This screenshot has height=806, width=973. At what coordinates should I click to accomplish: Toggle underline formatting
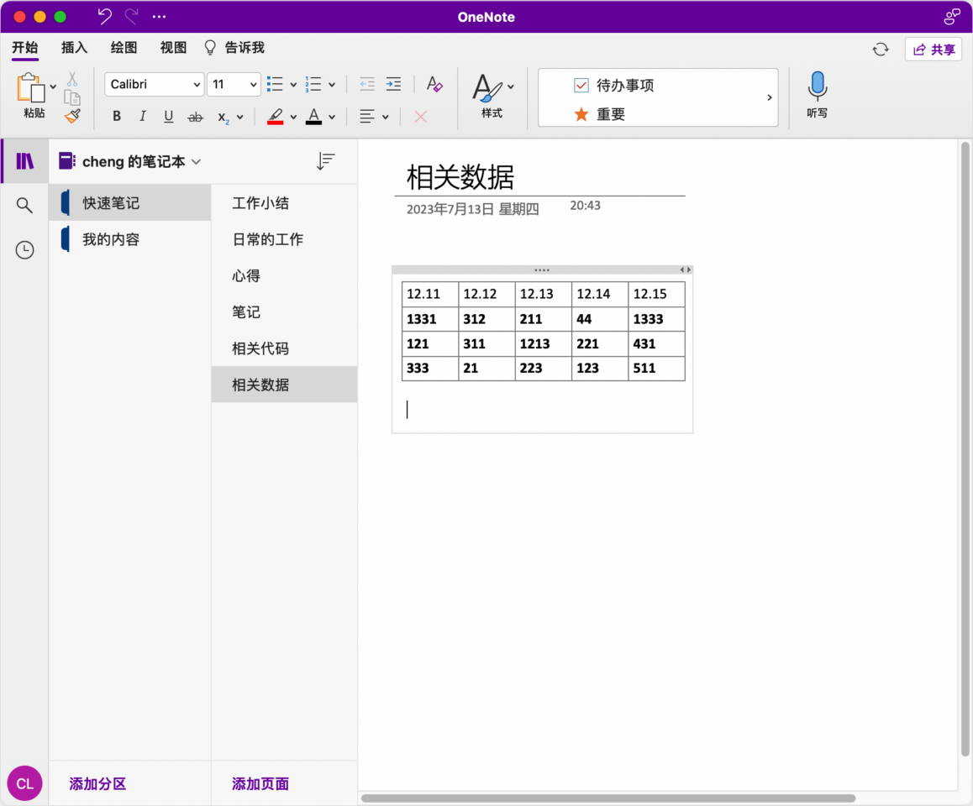coord(168,117)
